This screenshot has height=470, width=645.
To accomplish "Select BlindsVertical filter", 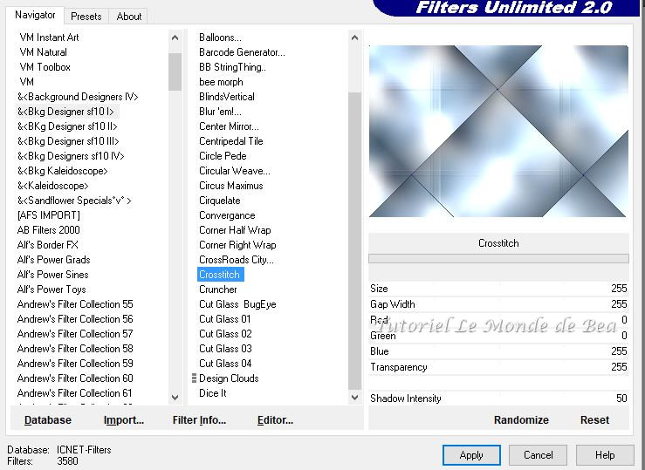I will tap(227, 97).
